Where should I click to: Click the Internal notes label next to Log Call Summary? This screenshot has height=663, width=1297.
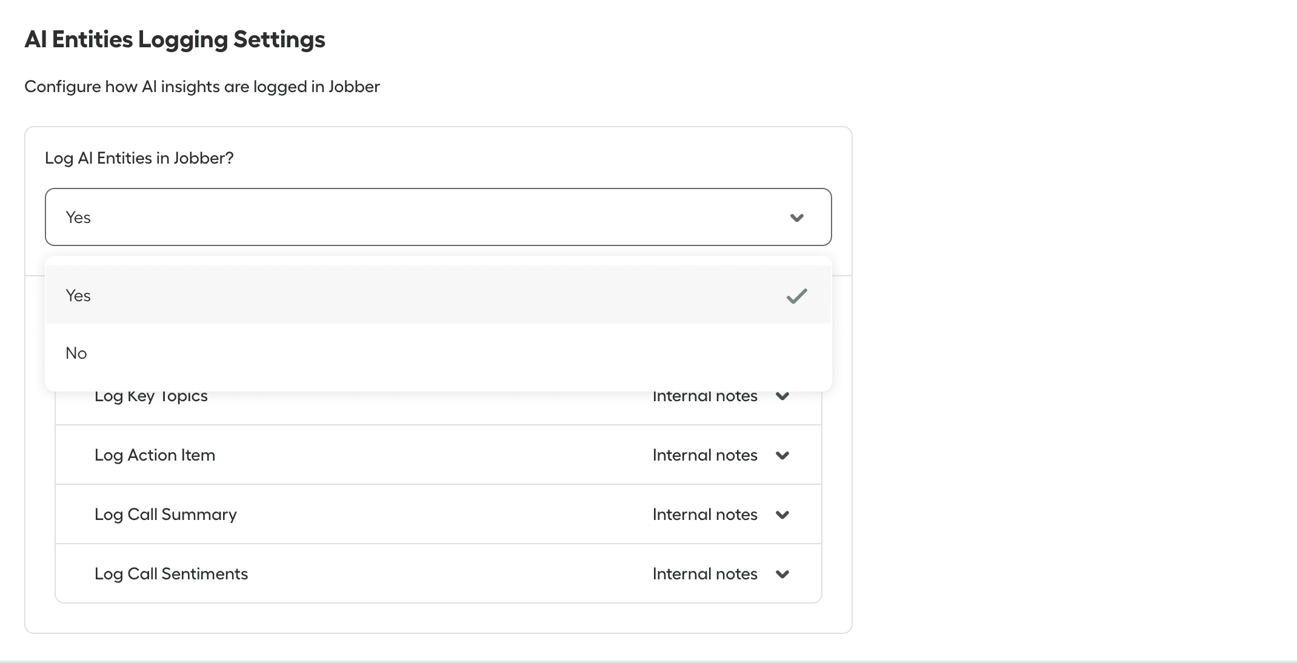[704, 515]
